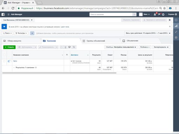Open the Chrome three-dot menu
This screenshot has width=179, height=134.
176,8
